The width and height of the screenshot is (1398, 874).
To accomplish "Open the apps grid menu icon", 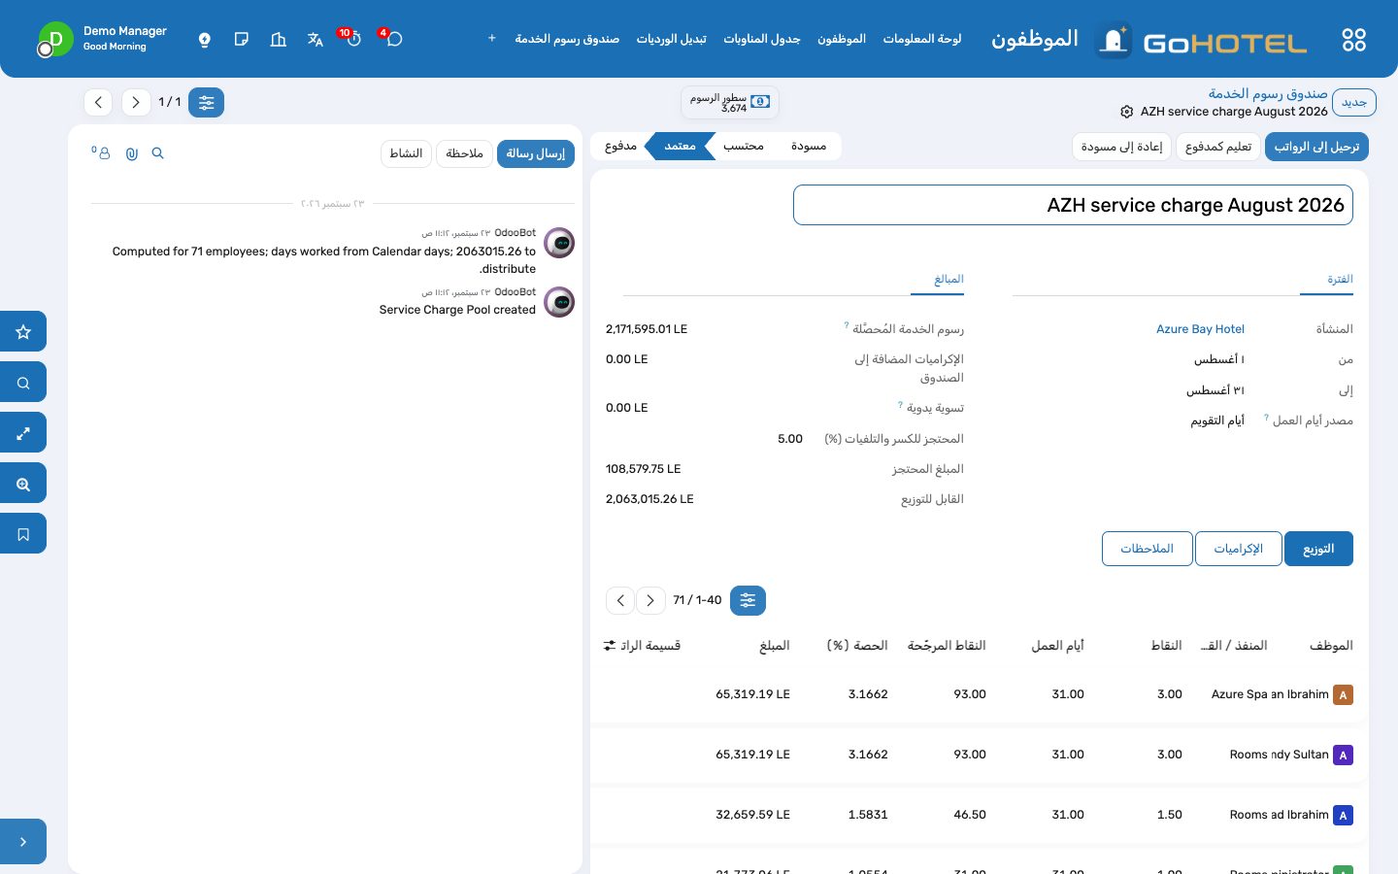I will point(1353,40).
